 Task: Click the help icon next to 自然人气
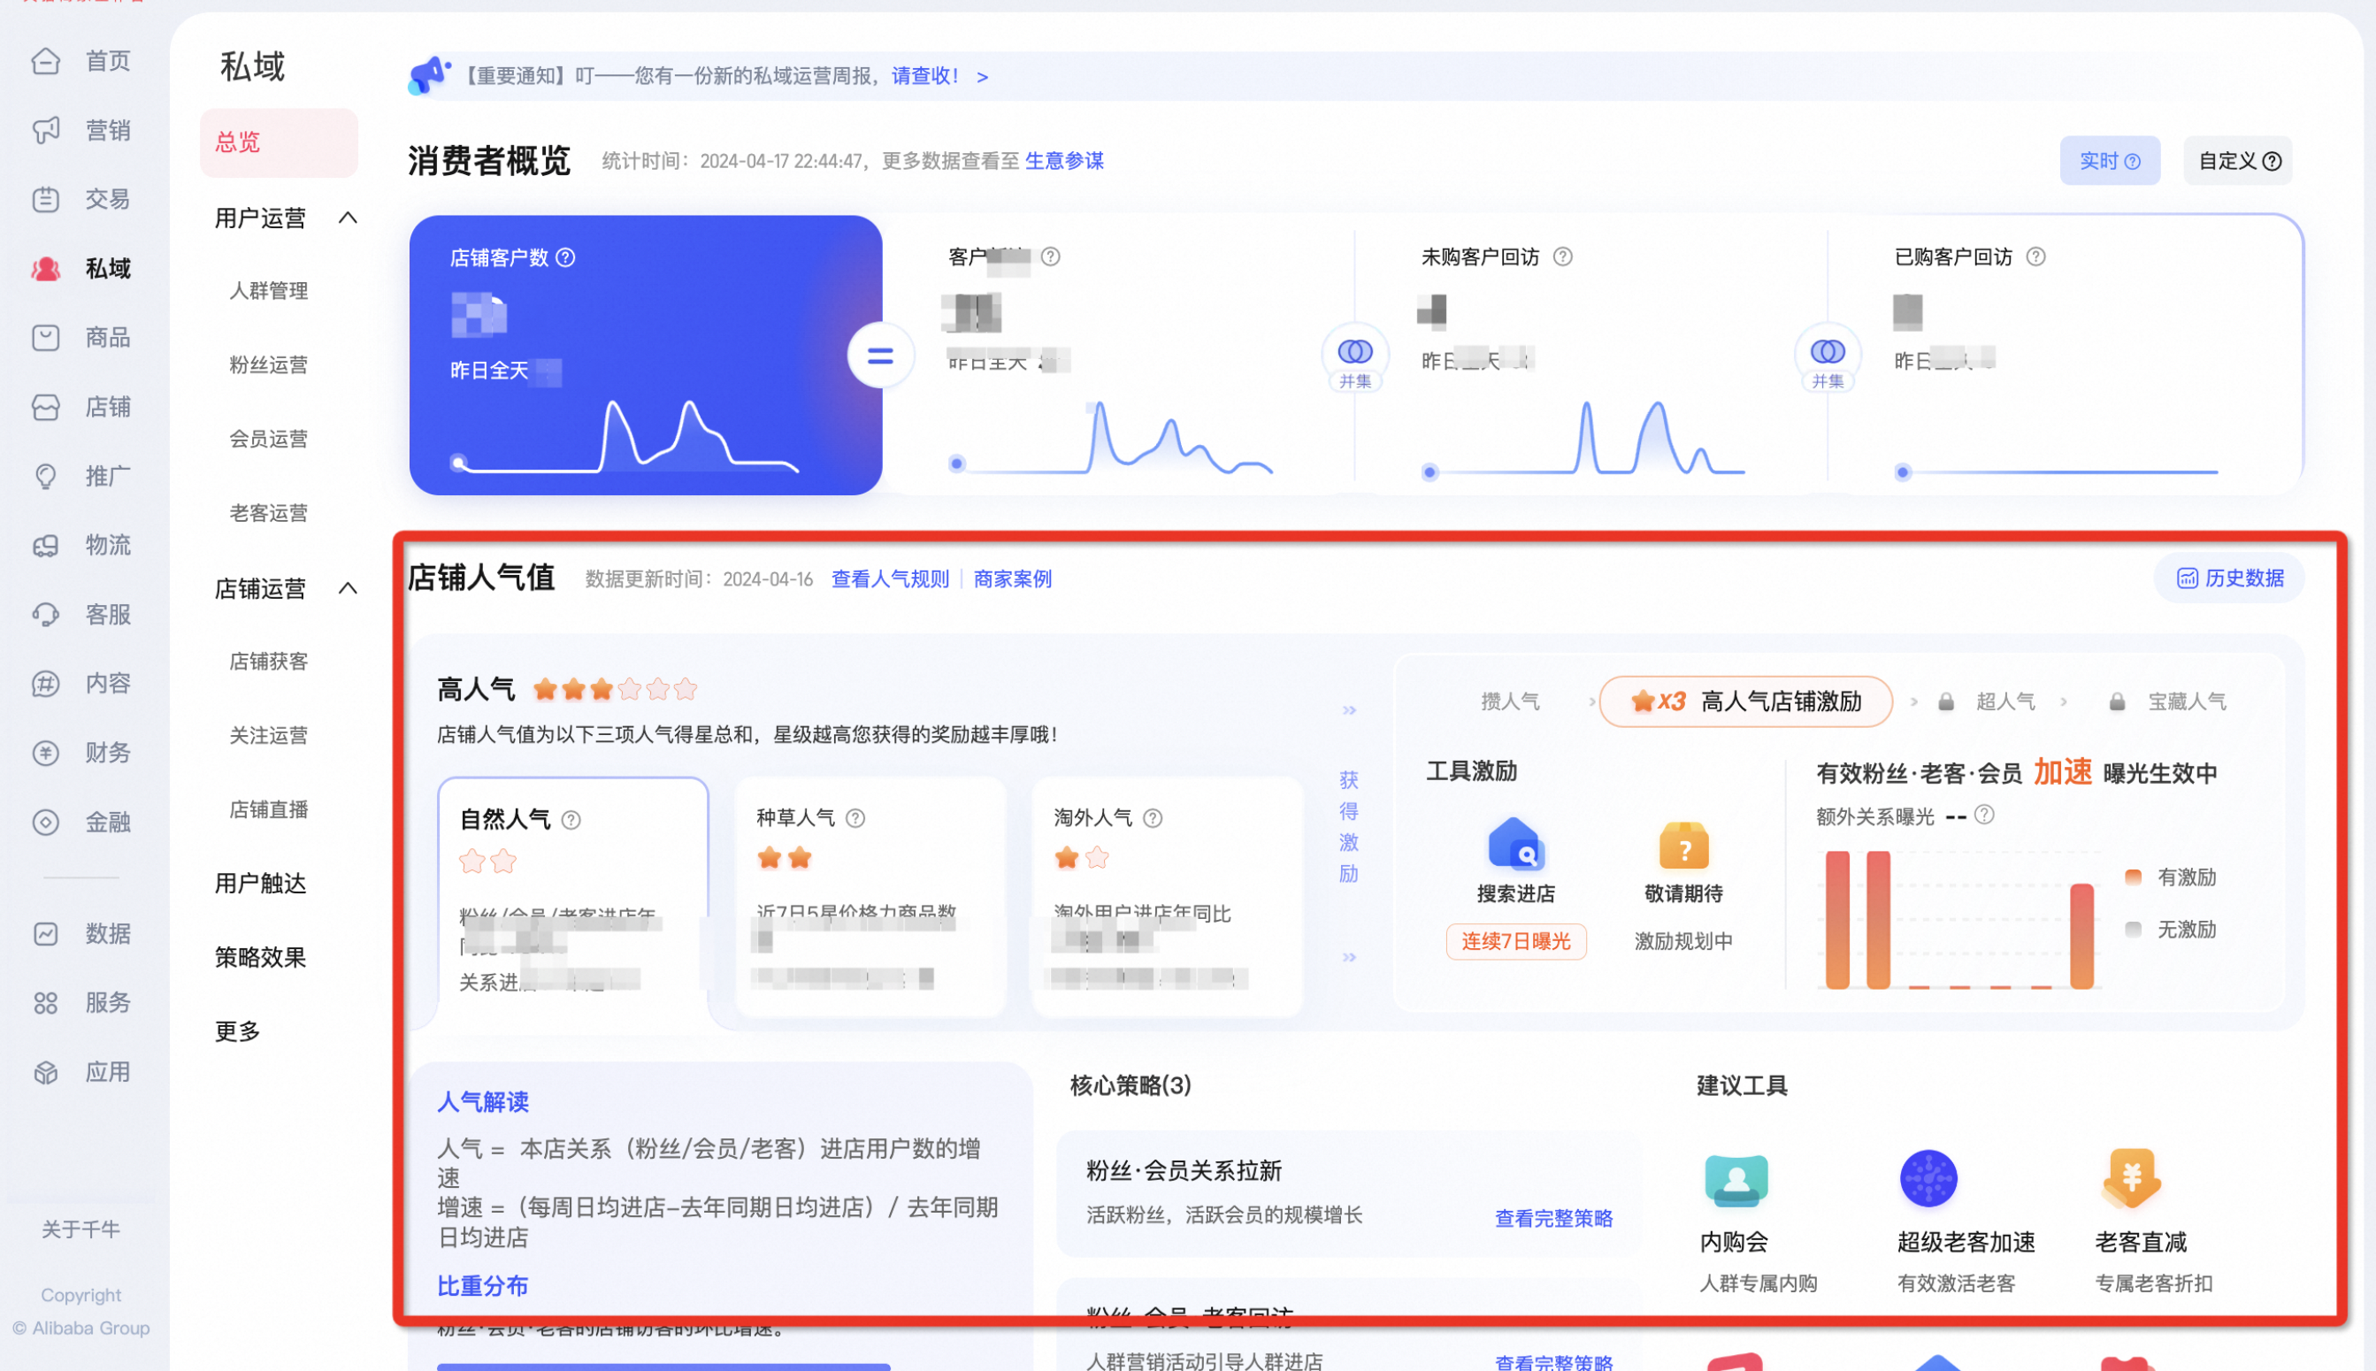click(x=571, y=821)
